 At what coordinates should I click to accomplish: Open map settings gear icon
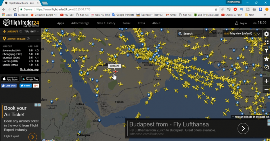click(x=266, y=34)
